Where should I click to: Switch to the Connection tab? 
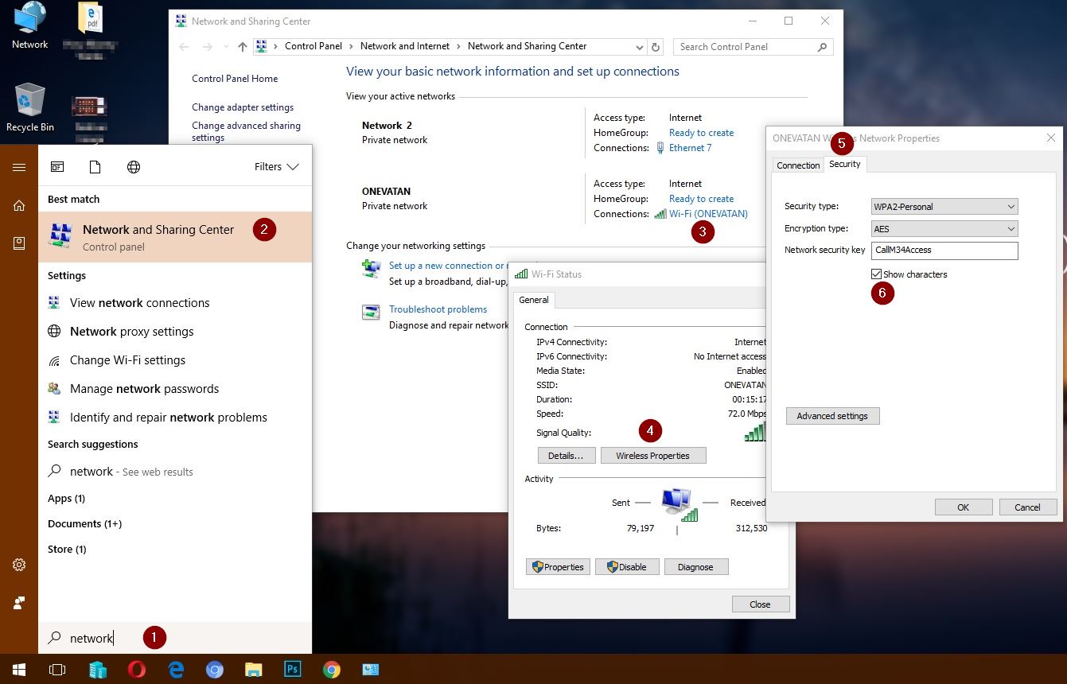[x=798, y=165]
